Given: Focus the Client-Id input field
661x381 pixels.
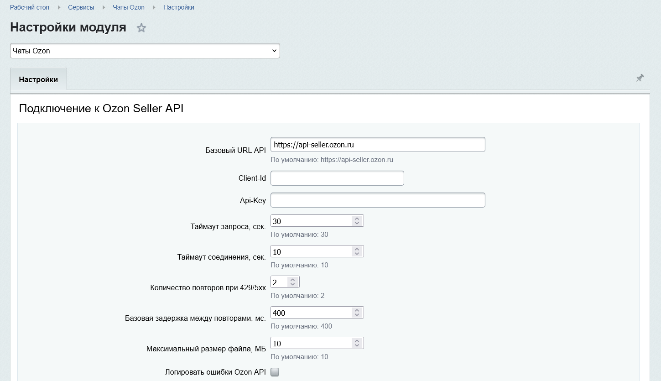Looking at the screenshot, I should coord(337,178).
